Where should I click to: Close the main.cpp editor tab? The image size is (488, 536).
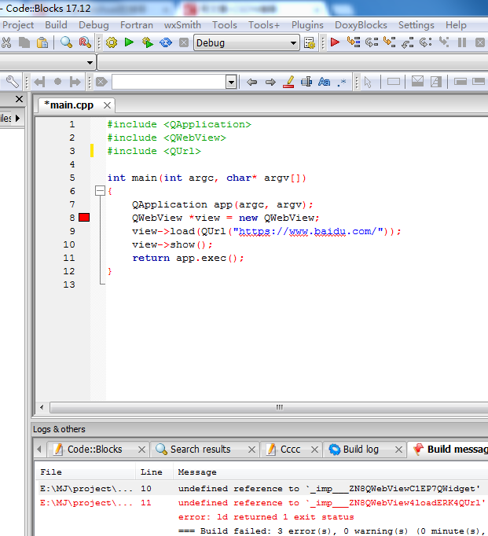(106, 105)
